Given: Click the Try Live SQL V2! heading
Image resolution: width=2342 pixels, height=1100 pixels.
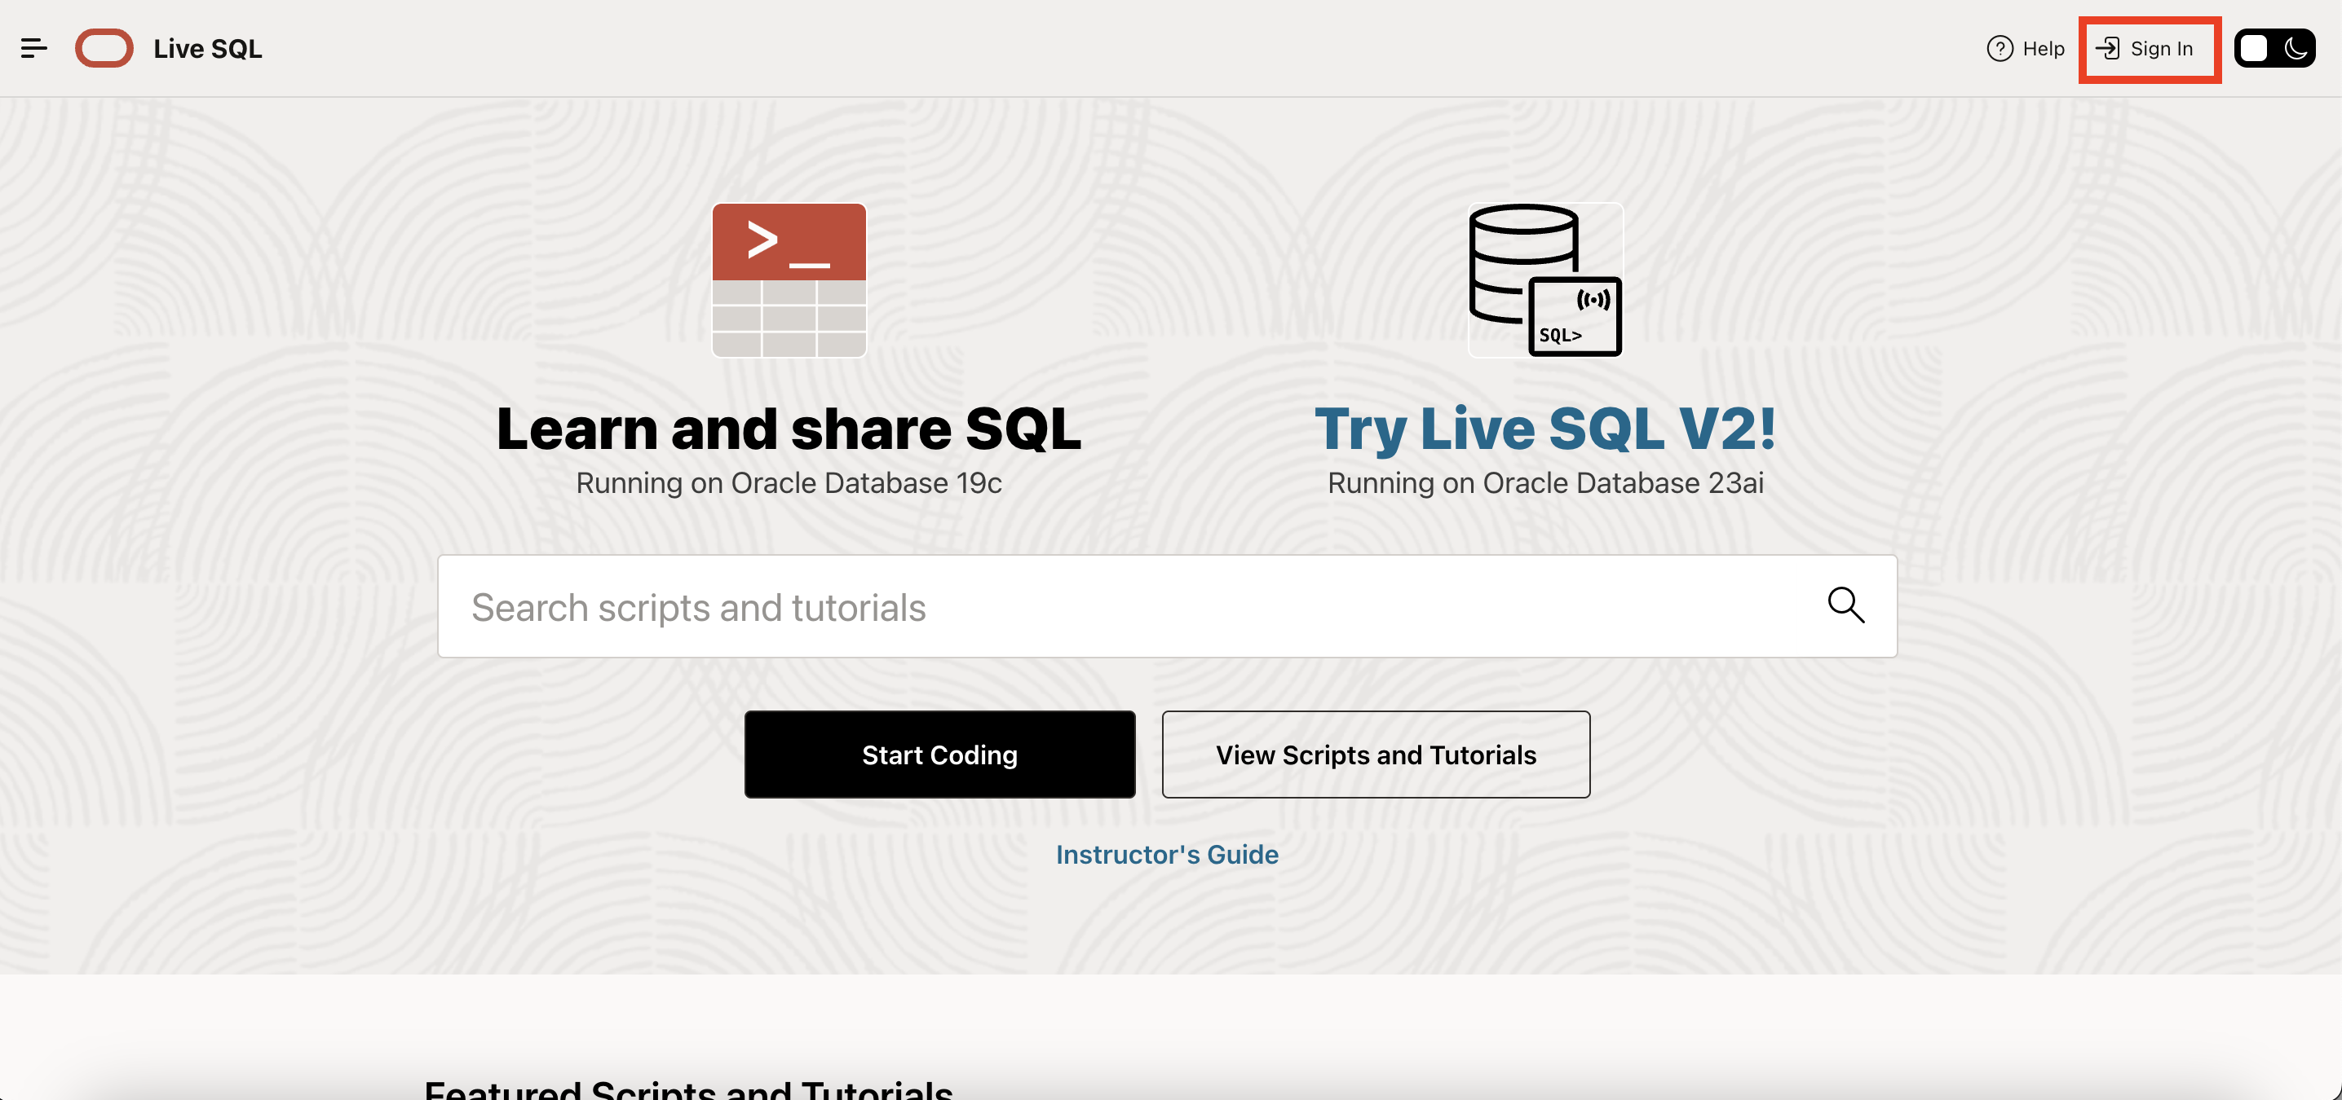Looking at the screenshot, I should [x=1544, y=428].
